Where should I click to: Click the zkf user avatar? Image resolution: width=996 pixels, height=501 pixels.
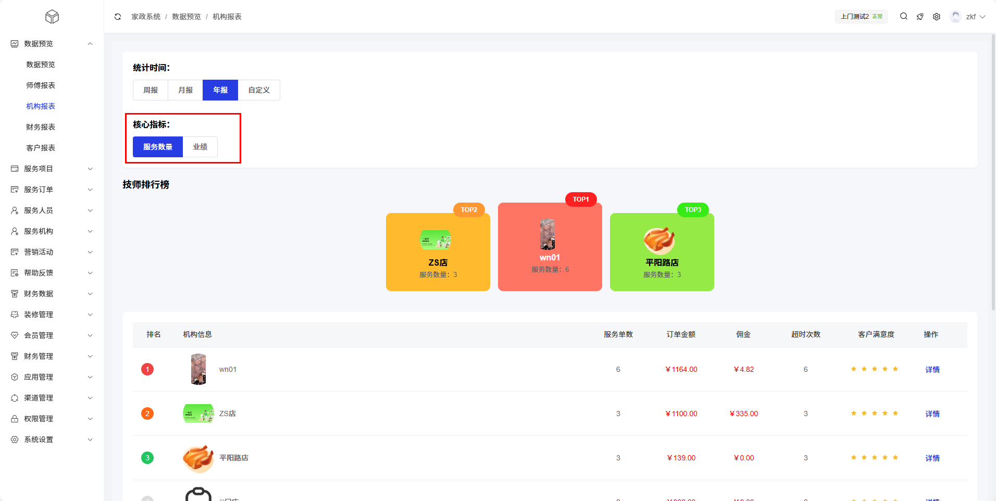coord(955,17)
